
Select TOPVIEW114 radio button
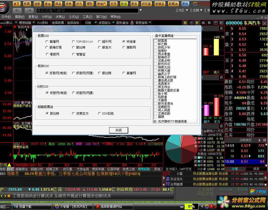[73, 41]
